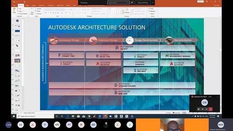This screenshot has width=233, height=131.
Task: Click the +179 participants overflow badge
Action: coord(8,125)
